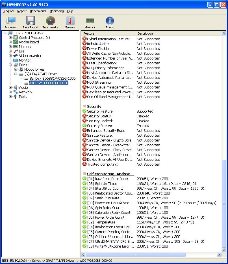Open Sensors thermometer icon

[70, 21]
